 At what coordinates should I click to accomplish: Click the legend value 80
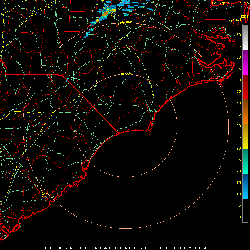pos(239,35)
